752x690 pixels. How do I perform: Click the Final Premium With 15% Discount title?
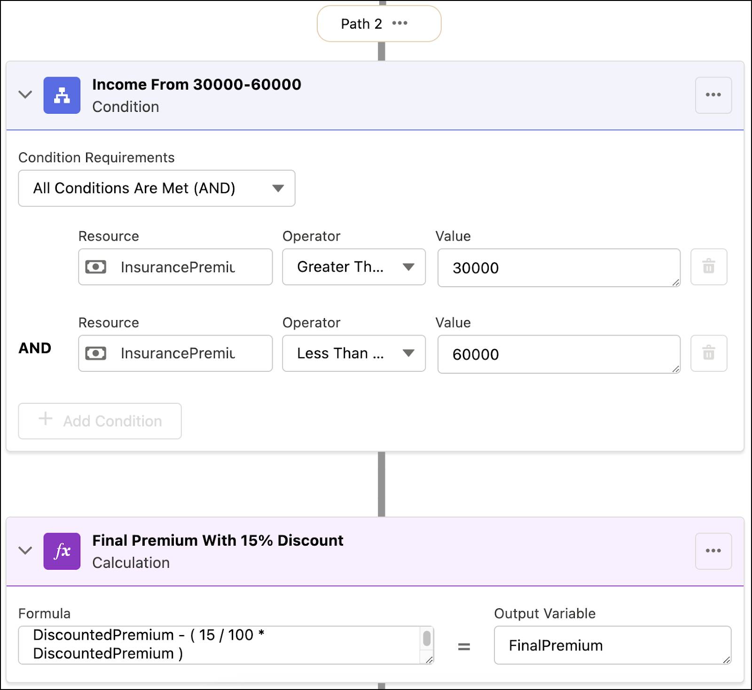(x=218, y=540)
